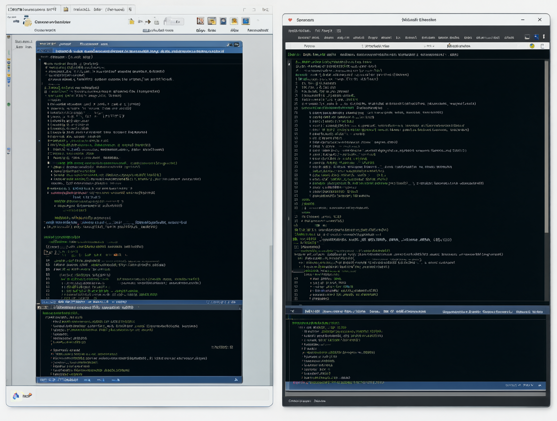Click the blue framed icon in left toolbar
557x421 pixels.
pyautogui.click(x=246, y=21)
